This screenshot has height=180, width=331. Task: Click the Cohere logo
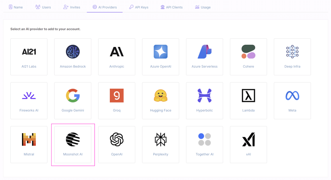(249, 52)
